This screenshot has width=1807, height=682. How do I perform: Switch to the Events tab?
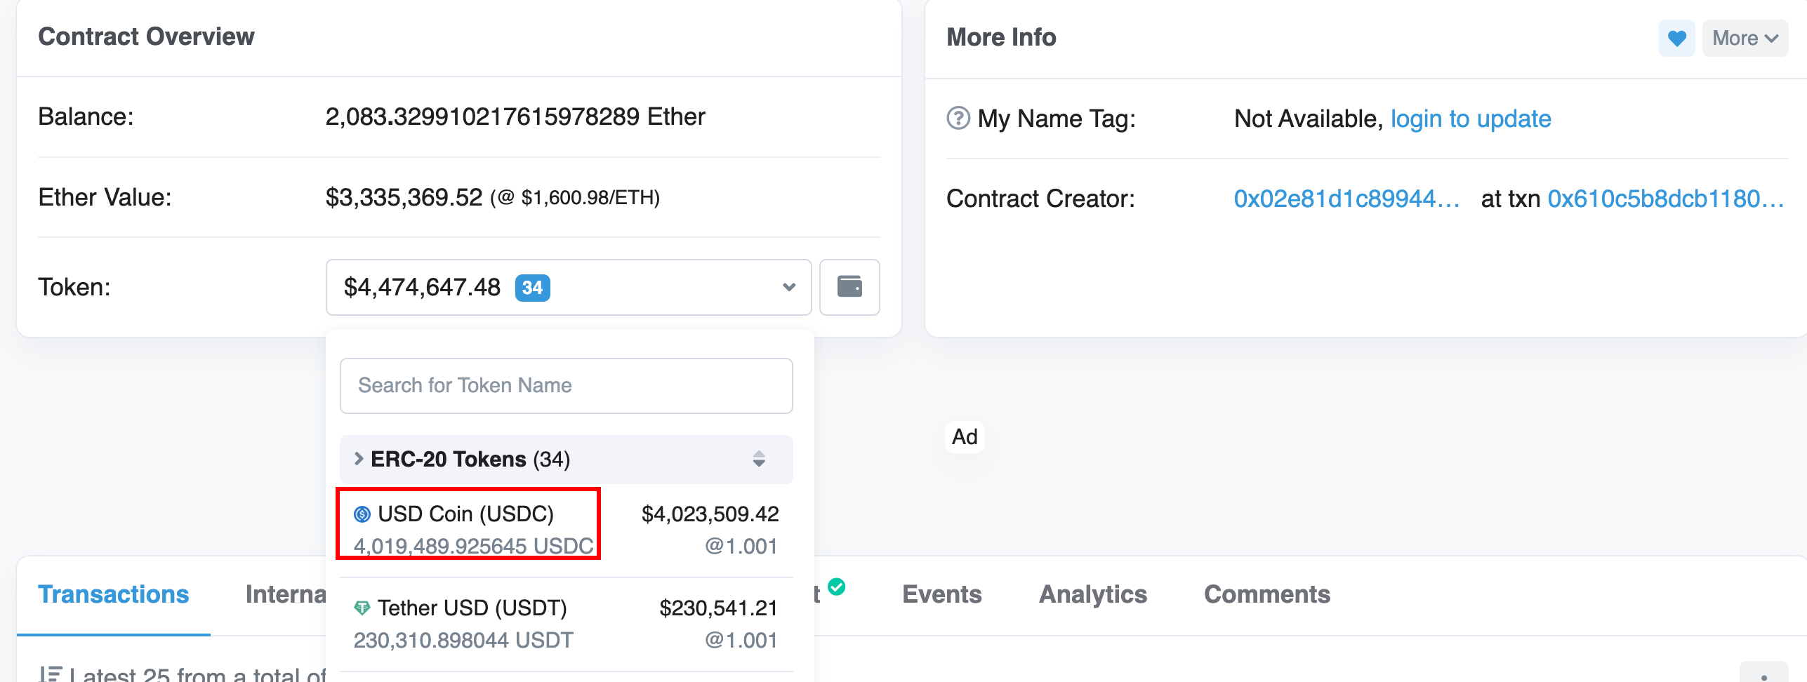click(x=941, y=594)
